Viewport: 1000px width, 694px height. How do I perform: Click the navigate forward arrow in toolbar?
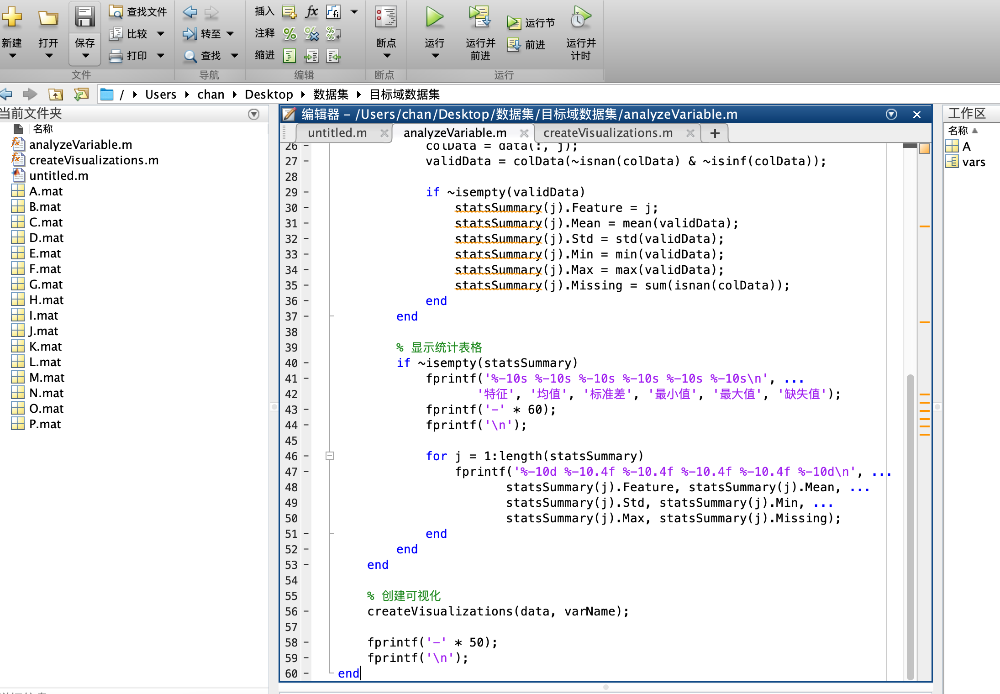[211, 12]
